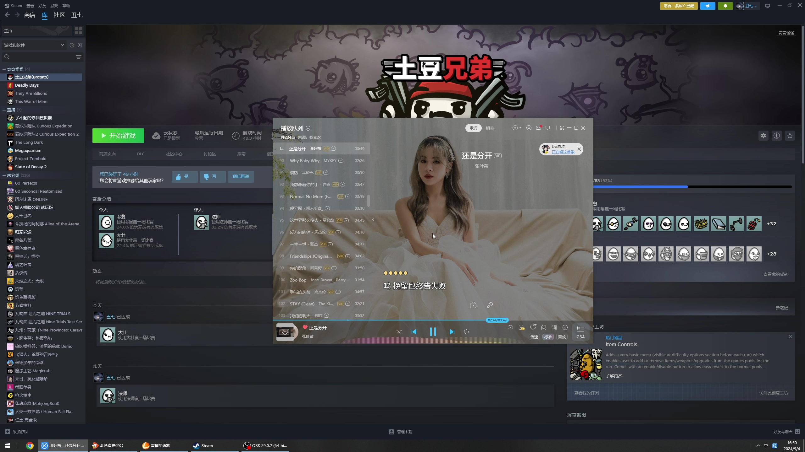Viewport: 805px width, 452px height.
Task: Open the 丑七 account dropdown
Action: click(x=748, y=6)
